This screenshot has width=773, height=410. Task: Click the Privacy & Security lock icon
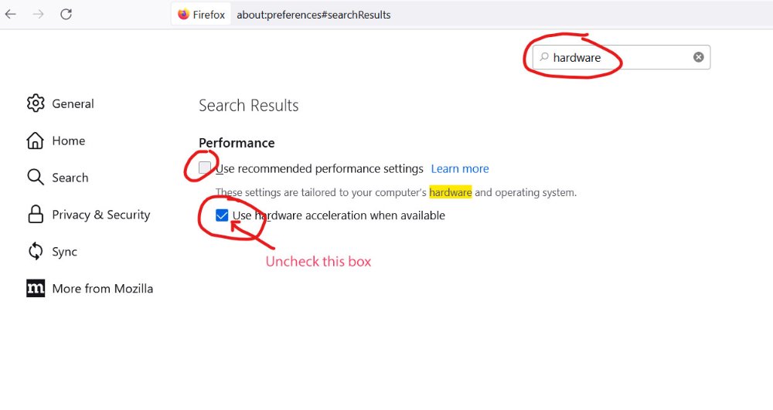[36, 215]
